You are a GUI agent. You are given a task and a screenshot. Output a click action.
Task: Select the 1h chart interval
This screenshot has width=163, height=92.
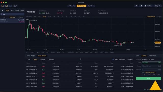[x=54, y=17]
